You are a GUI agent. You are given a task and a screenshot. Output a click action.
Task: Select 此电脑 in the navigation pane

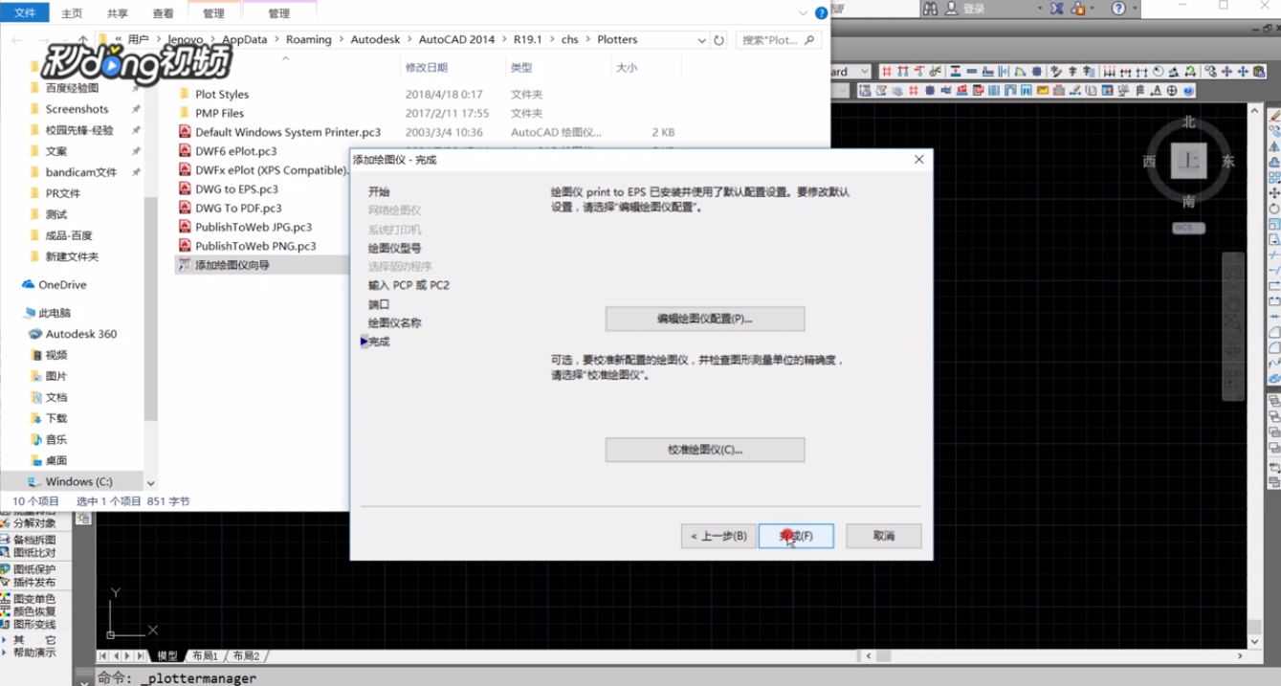[54, 313]
